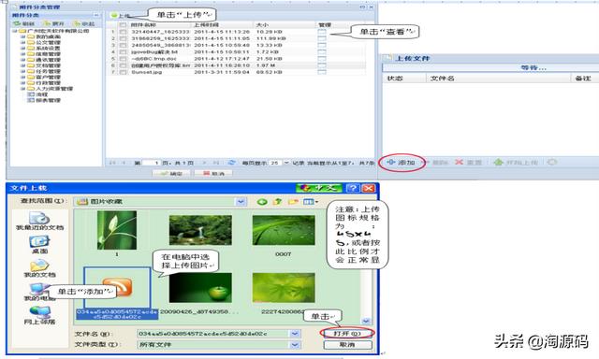This screenshot has height=359, width=599.
Task: Click the 添加 add button in upload panel
Action: (x=402, y=163)
